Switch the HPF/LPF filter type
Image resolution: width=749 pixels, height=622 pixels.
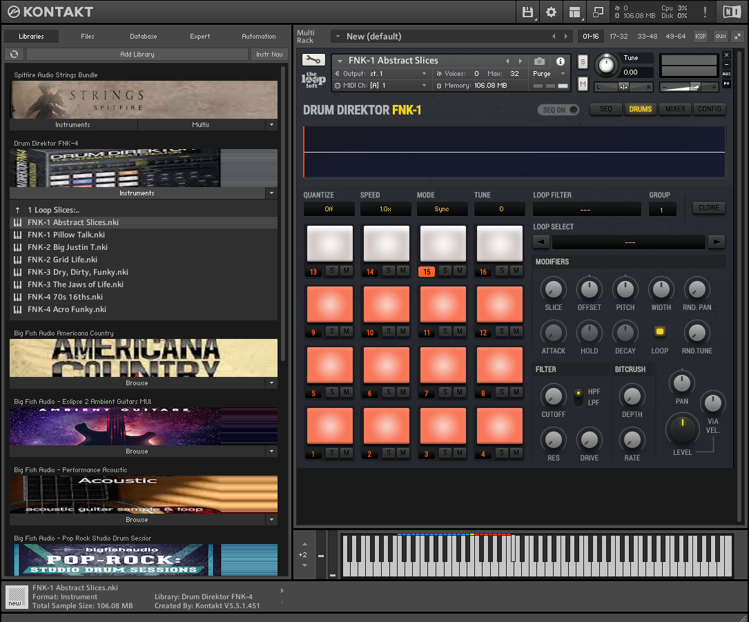point(578,397)
